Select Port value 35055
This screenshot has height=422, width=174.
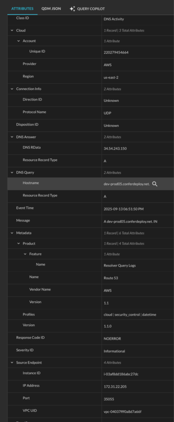tap(109, 399)
